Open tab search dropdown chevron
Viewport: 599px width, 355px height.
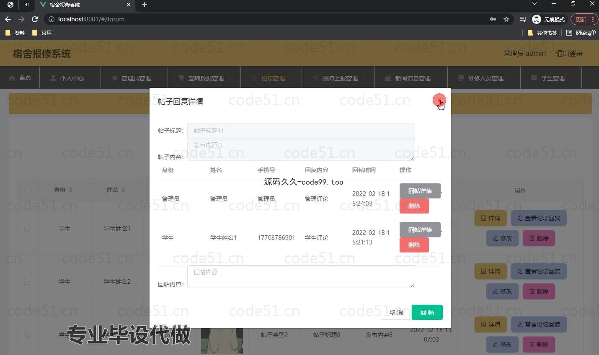click(x=534, y=4)
